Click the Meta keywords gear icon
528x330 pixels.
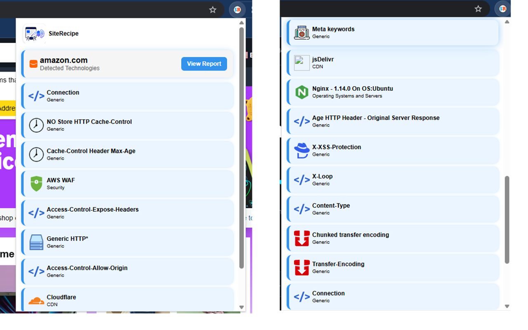pos(302,33)
